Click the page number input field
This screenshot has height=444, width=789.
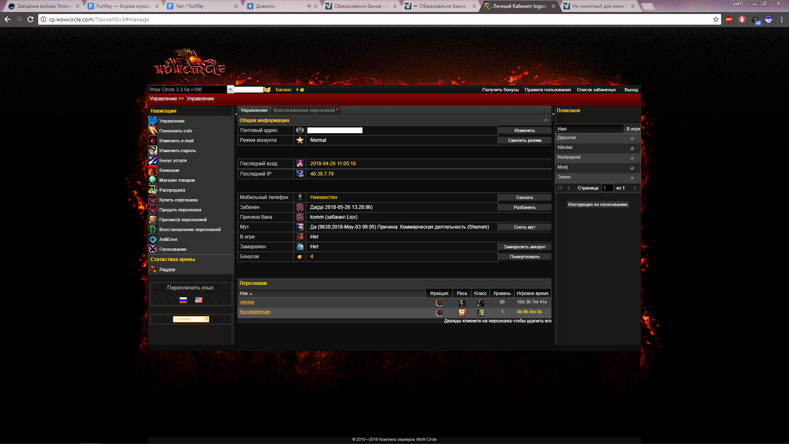click(607, 188)
